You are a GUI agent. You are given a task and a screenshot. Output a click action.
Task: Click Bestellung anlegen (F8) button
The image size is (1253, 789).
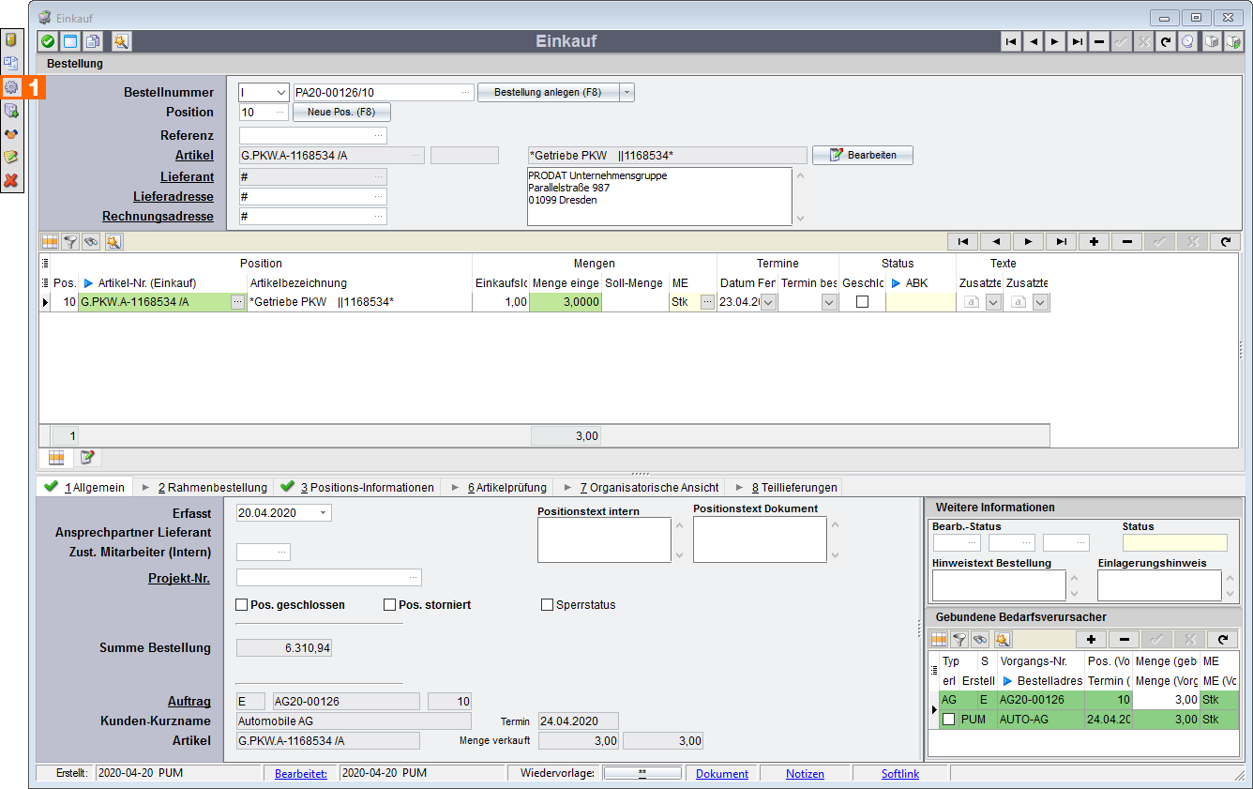(x=549, y=92)
